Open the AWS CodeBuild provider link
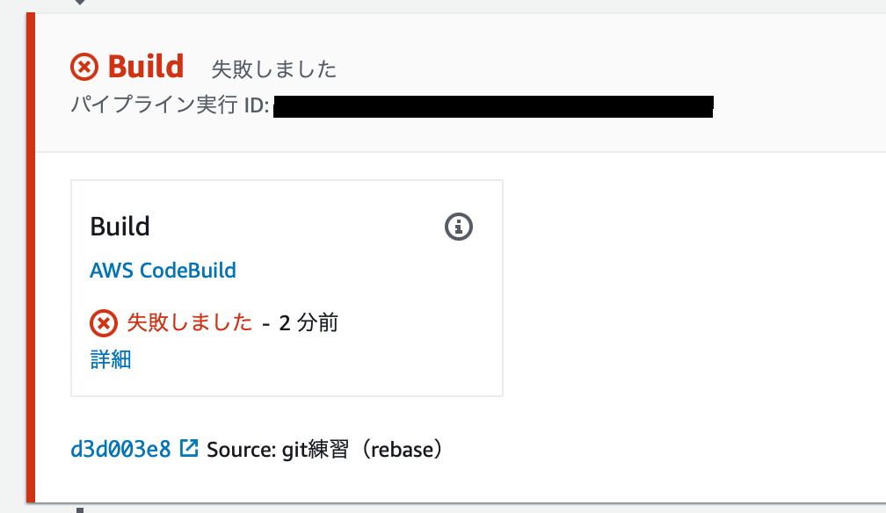 pos(163,271)
